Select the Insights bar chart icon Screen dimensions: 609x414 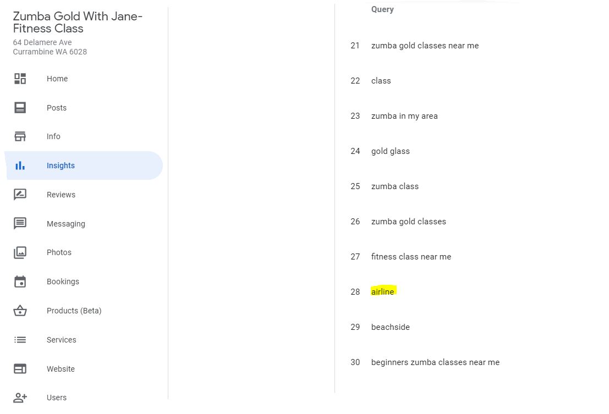(x=20, y=165)
